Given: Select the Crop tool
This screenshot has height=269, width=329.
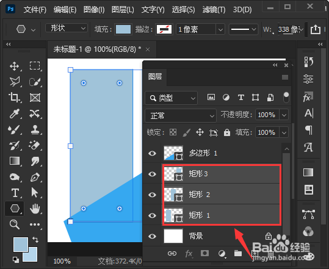Looking at the screenshot, I should click(x=14, y=98).
